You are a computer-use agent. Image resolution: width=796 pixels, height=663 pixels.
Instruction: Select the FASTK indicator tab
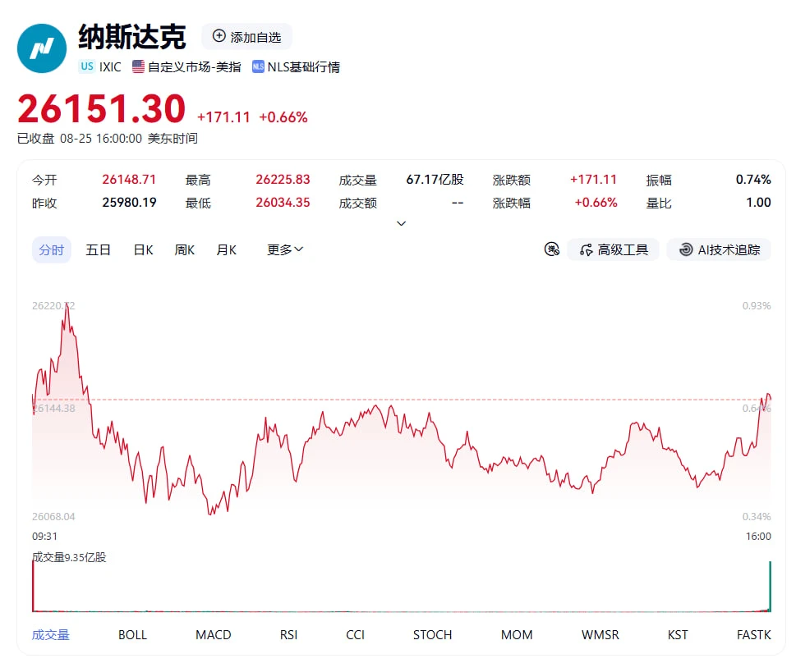(754, 634)
